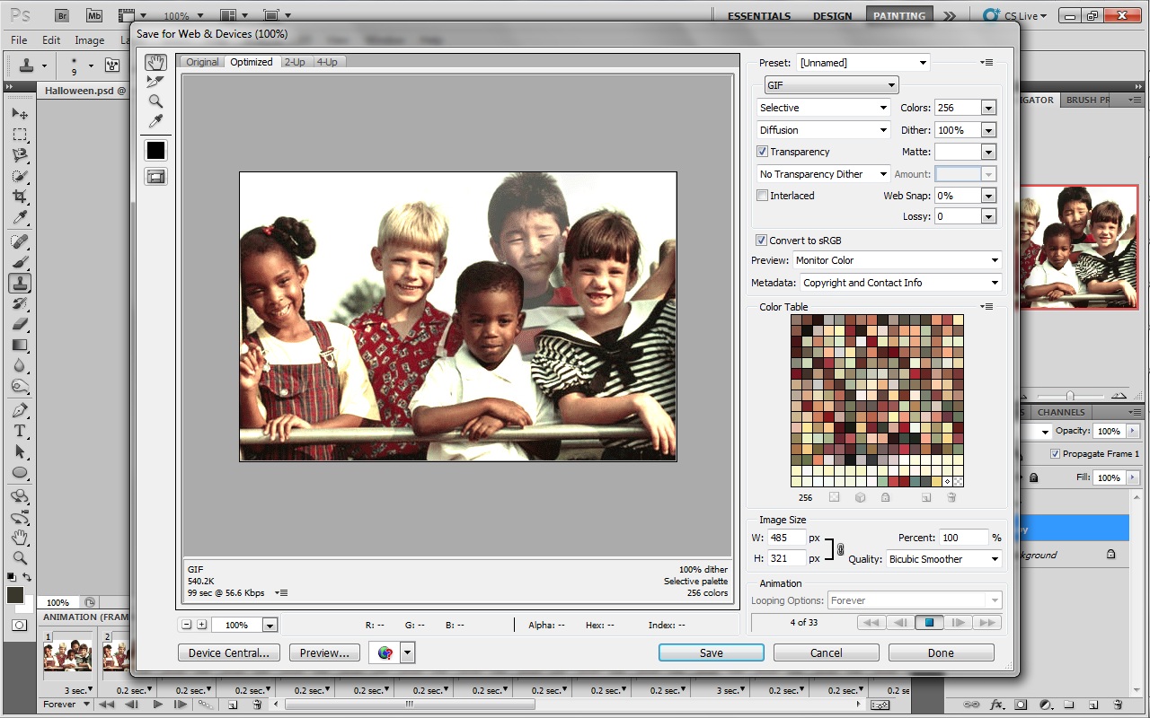
Task: Click the Device Central button
Action: 229,653
